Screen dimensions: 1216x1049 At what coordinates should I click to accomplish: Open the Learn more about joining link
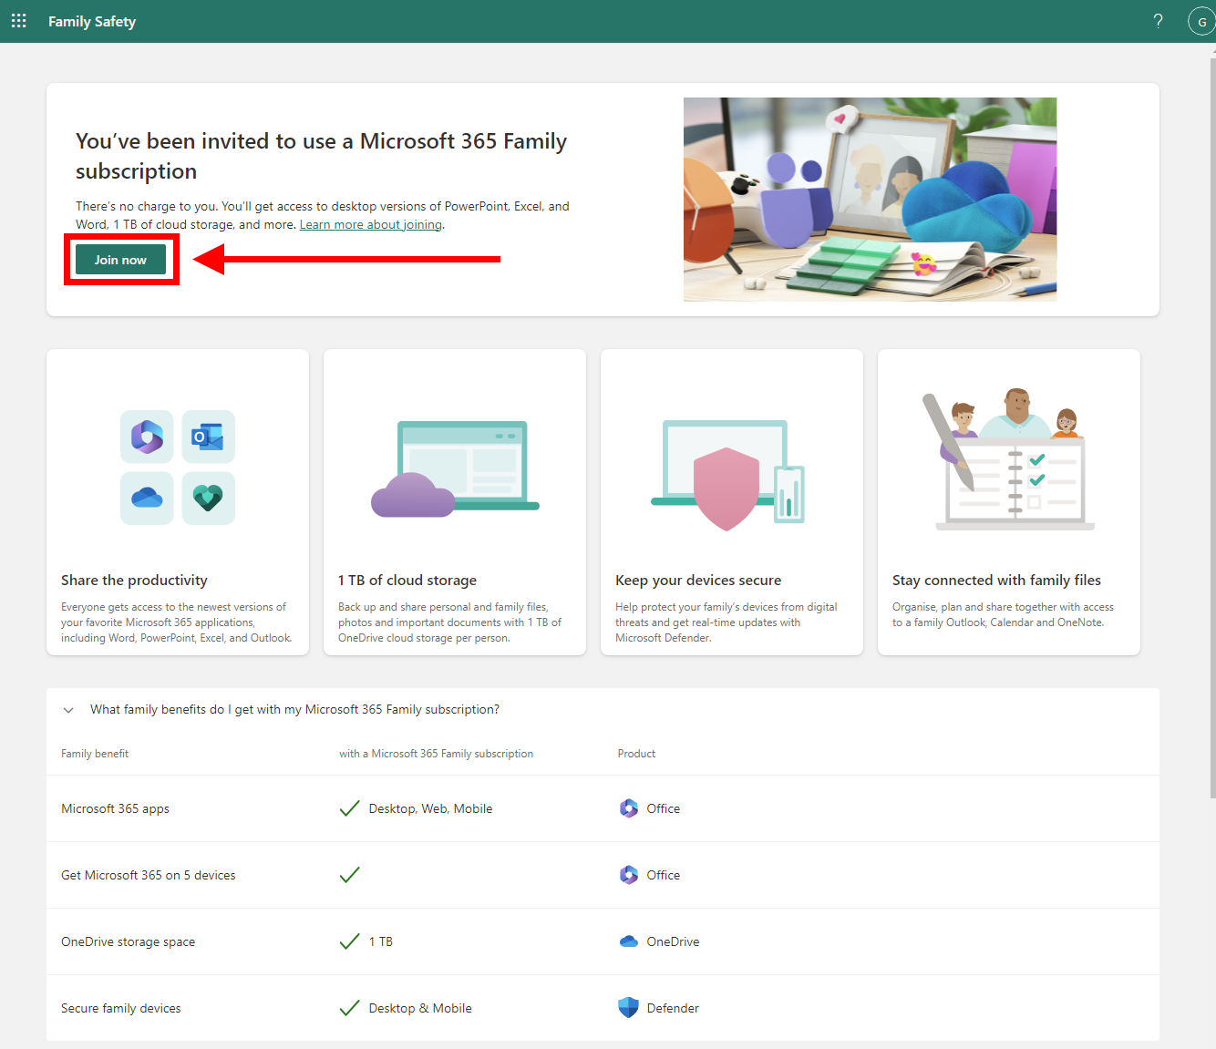(x=371, y=224)
